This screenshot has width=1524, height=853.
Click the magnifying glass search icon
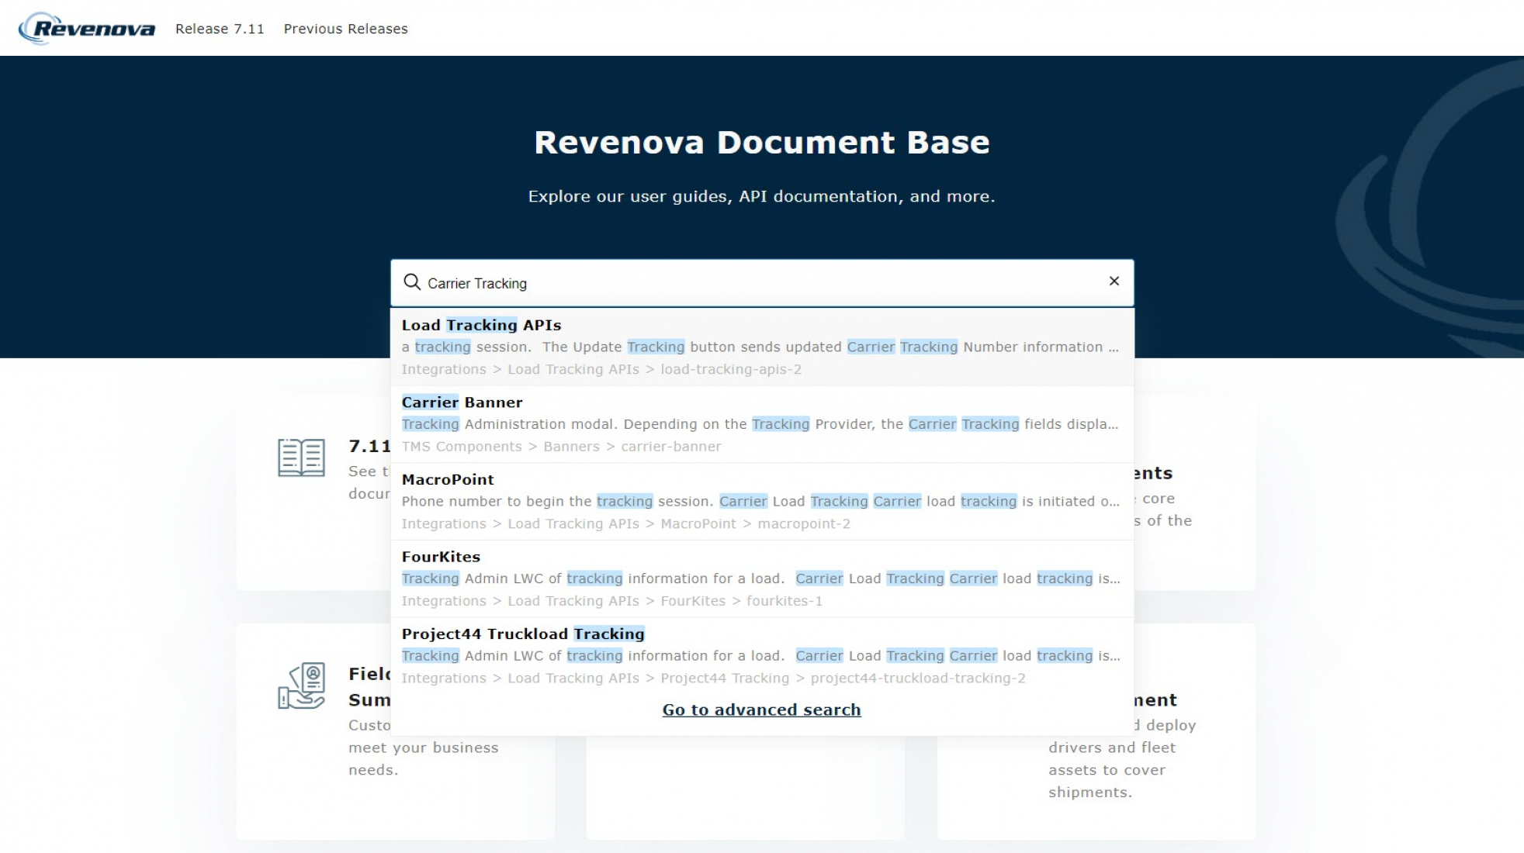(412, 282)
